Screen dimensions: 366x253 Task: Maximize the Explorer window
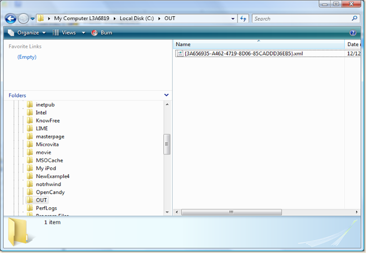coord(336,4)
